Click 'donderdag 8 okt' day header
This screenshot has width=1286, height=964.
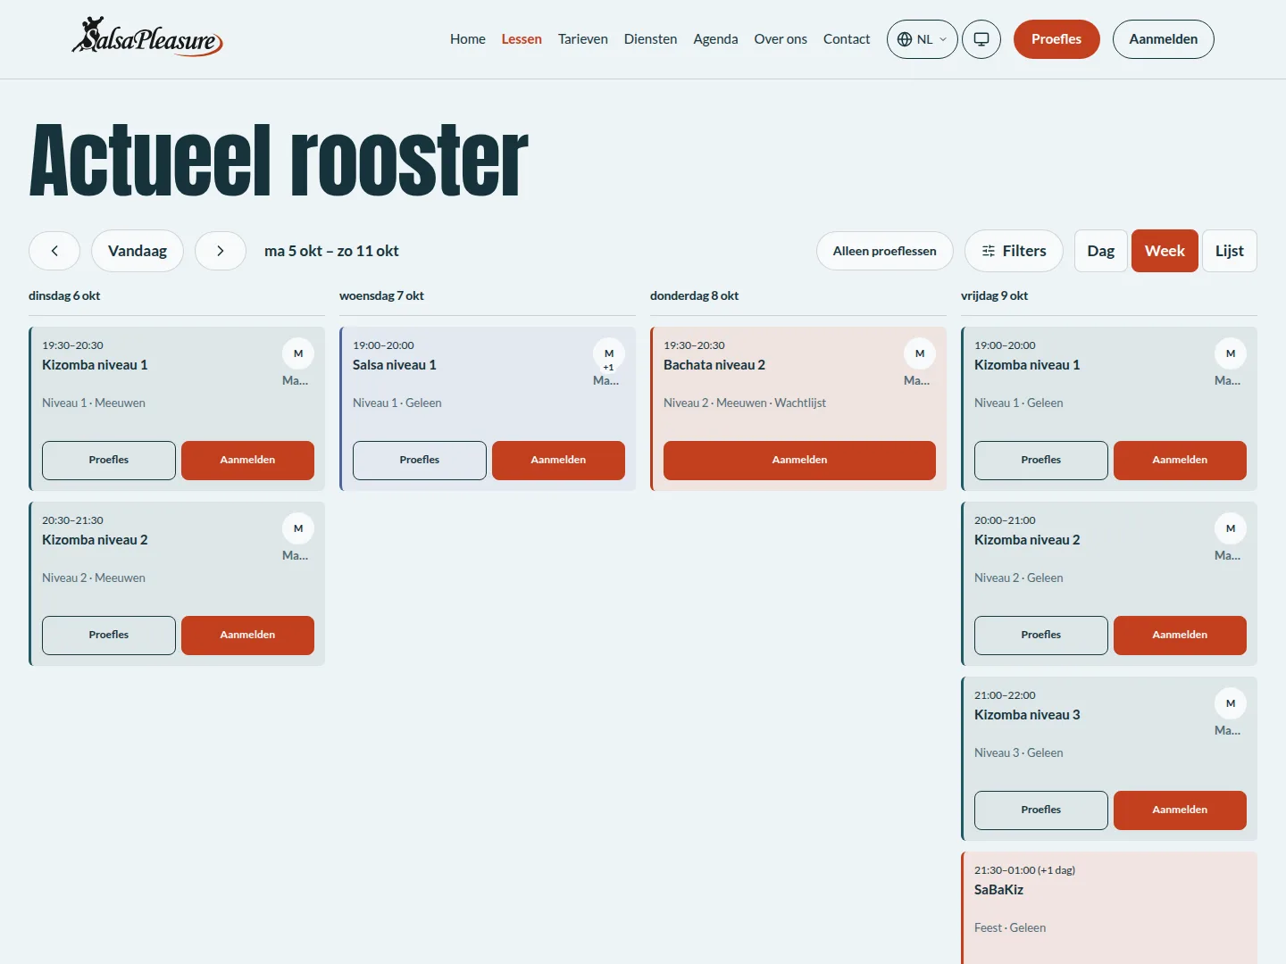pyautogui.click(x=694, y=295)
